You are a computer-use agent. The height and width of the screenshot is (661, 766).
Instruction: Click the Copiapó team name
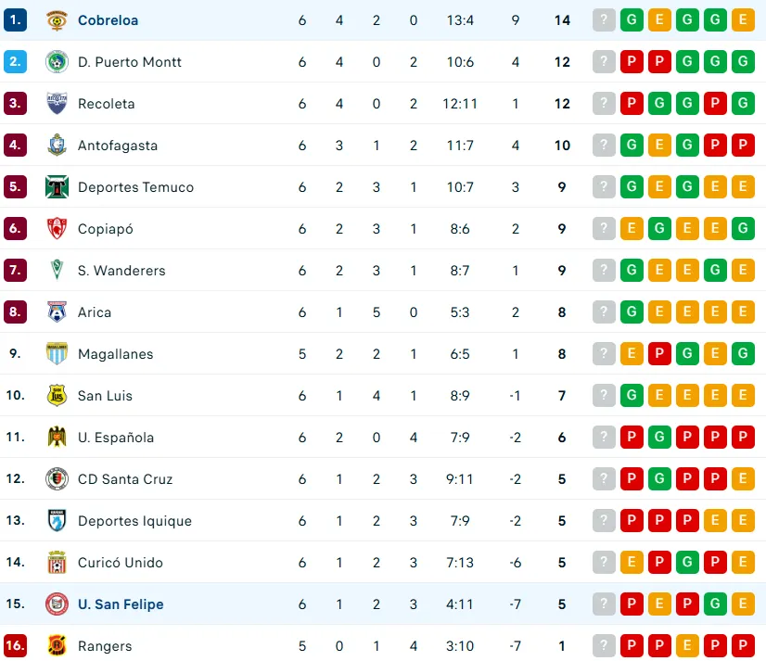[x=106, y=229]
